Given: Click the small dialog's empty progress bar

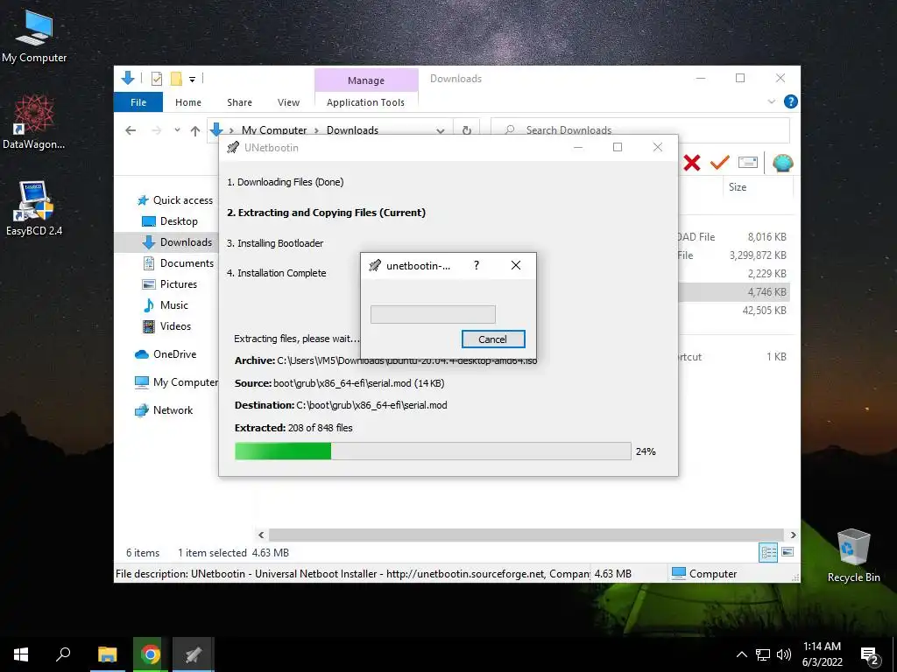Looking at the screenshot, I should coord(433,314).
